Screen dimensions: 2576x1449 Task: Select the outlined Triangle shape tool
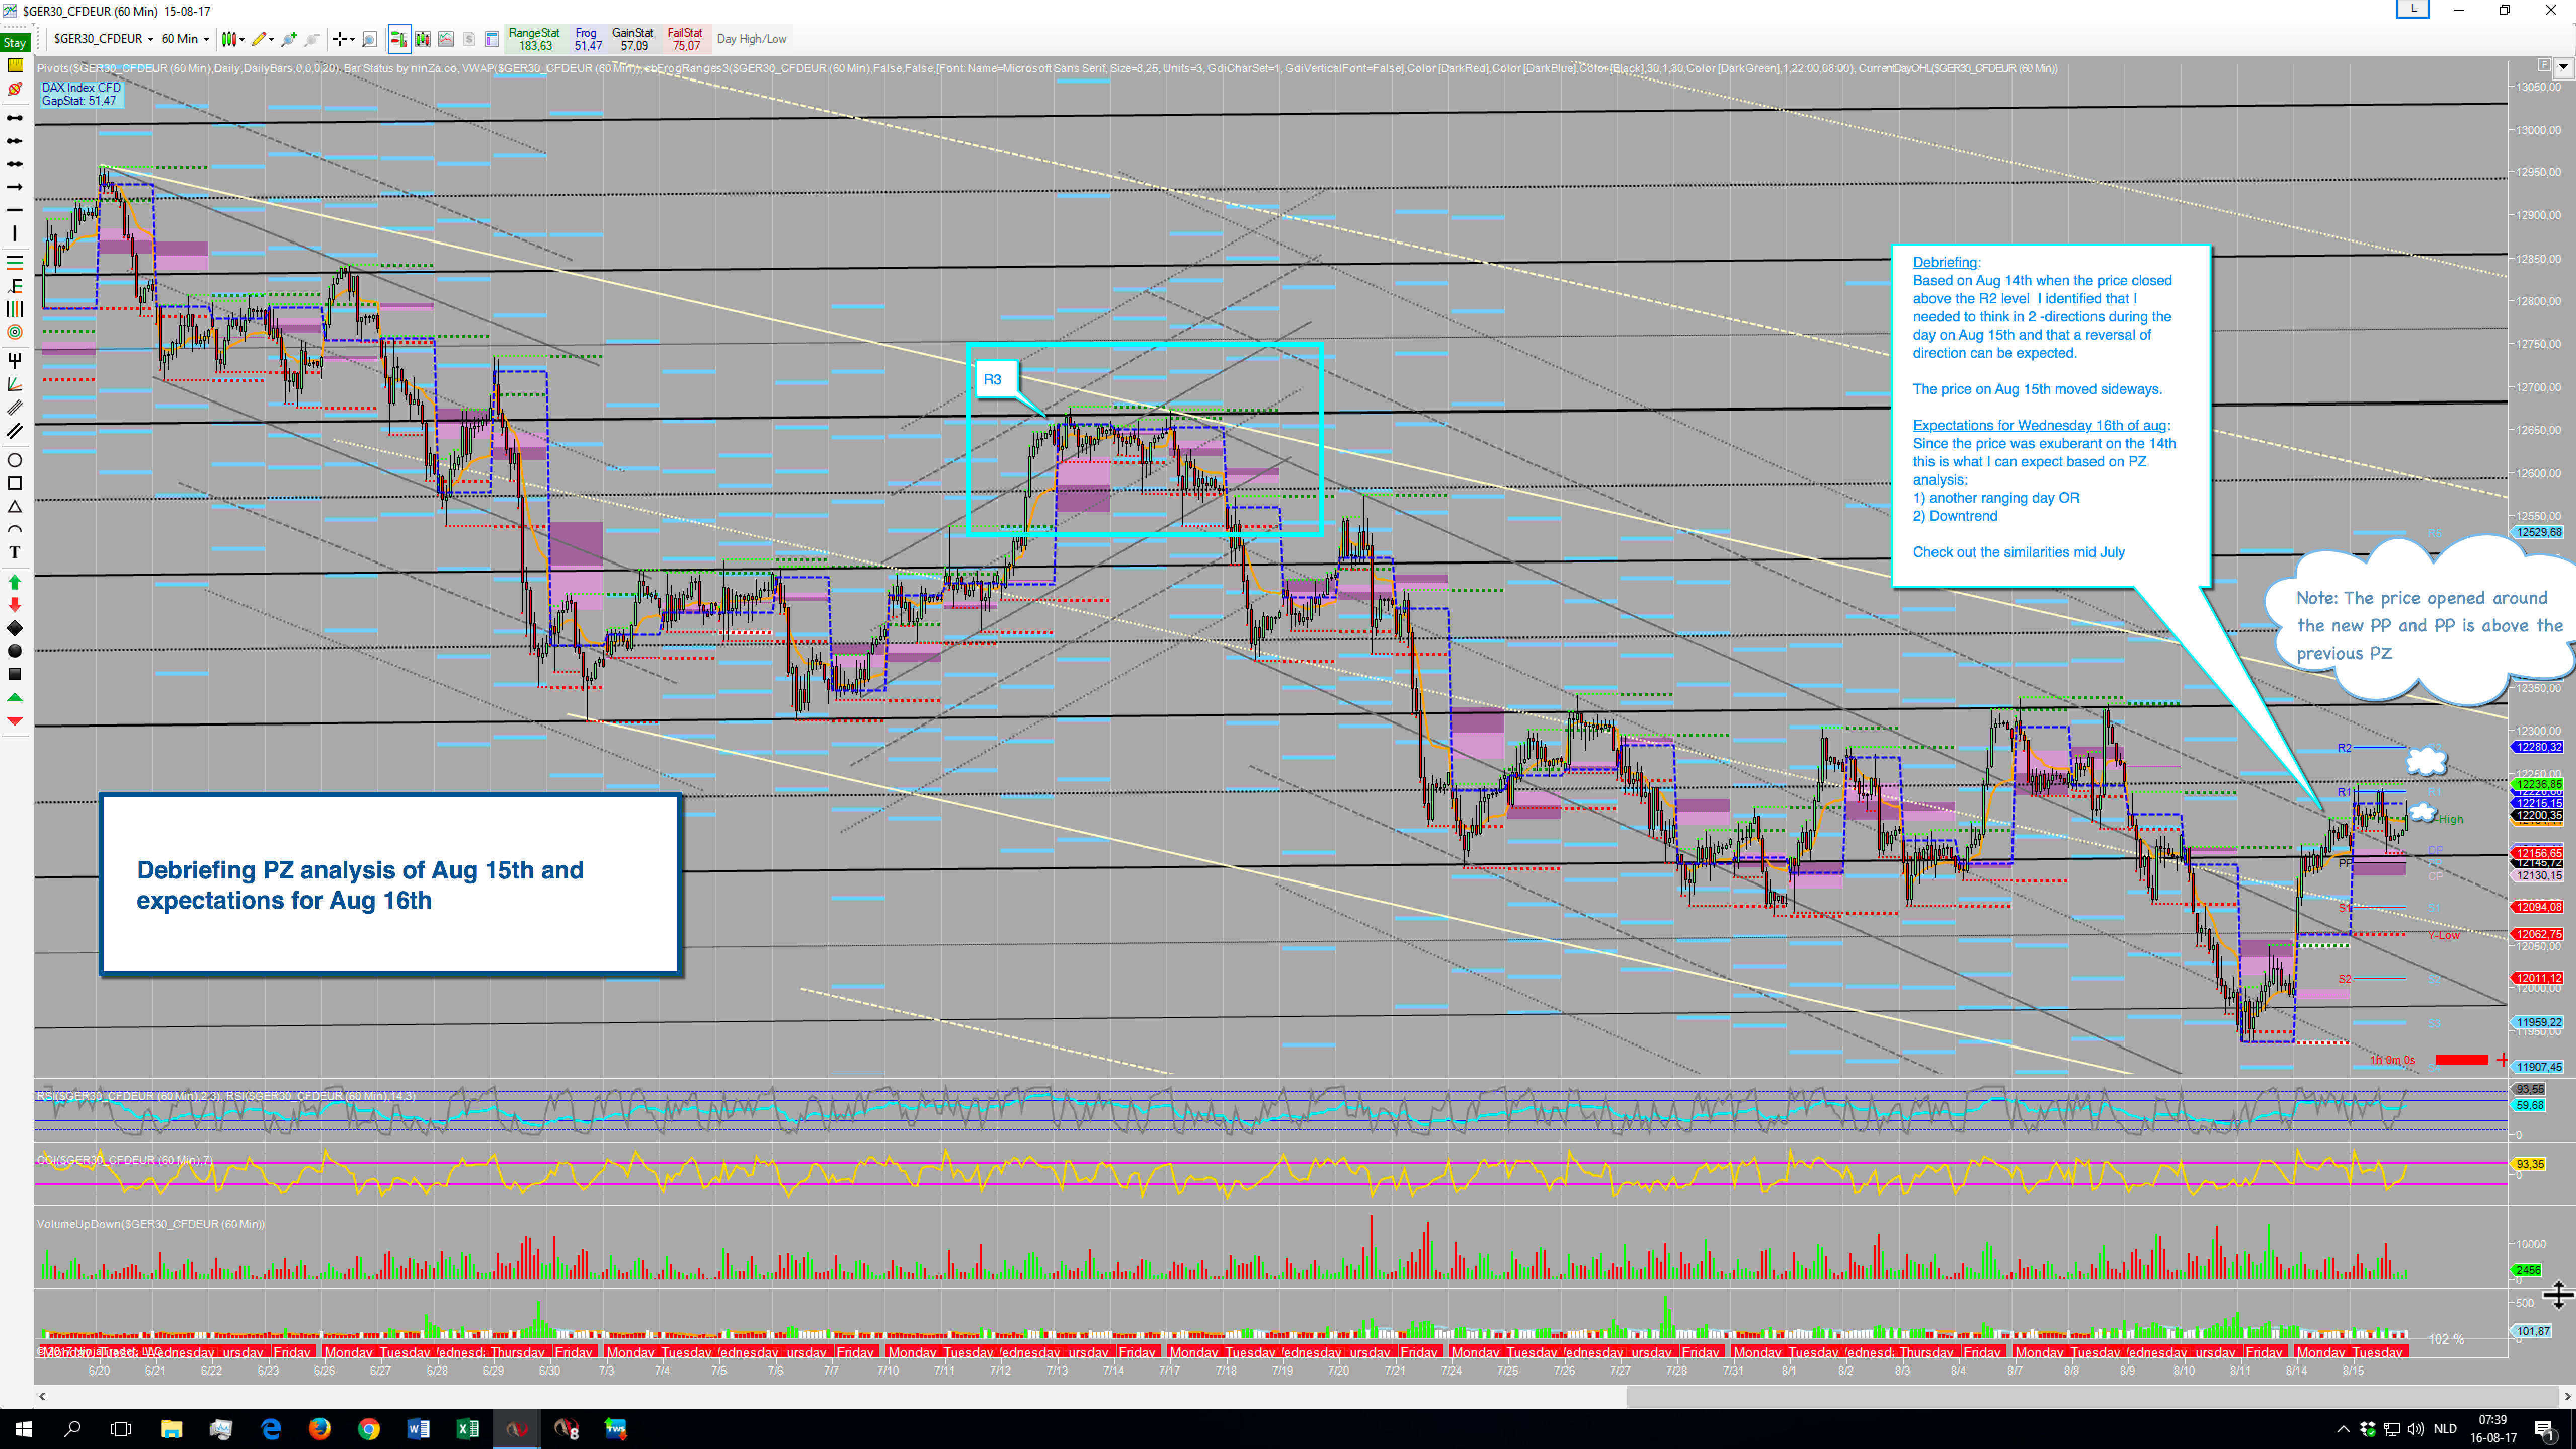click(x=15, y=507)
